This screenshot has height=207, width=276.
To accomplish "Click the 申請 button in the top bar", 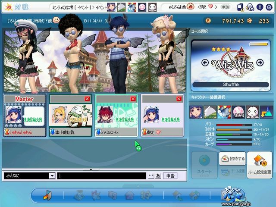I will (226, 7).
